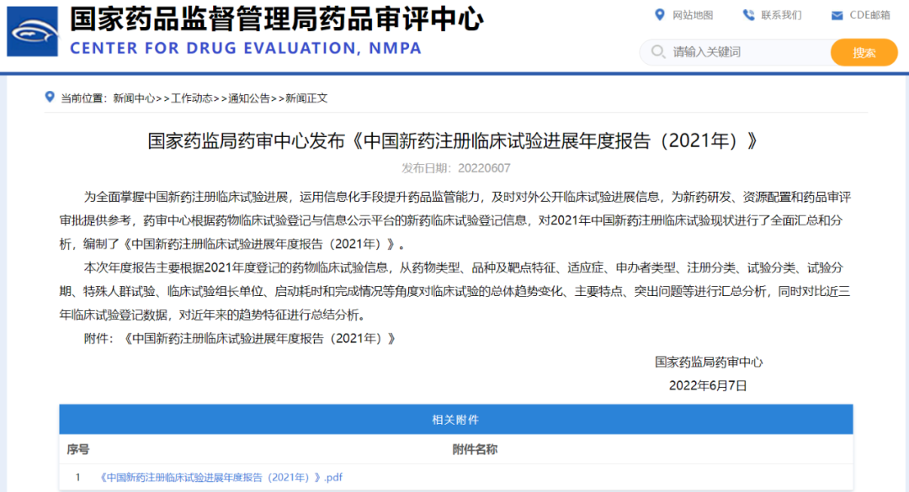This screenshot has width=909, height=492.
Task: Click the site title 国家药品监督管理局药品审评中心
Action: pos(276,19)
